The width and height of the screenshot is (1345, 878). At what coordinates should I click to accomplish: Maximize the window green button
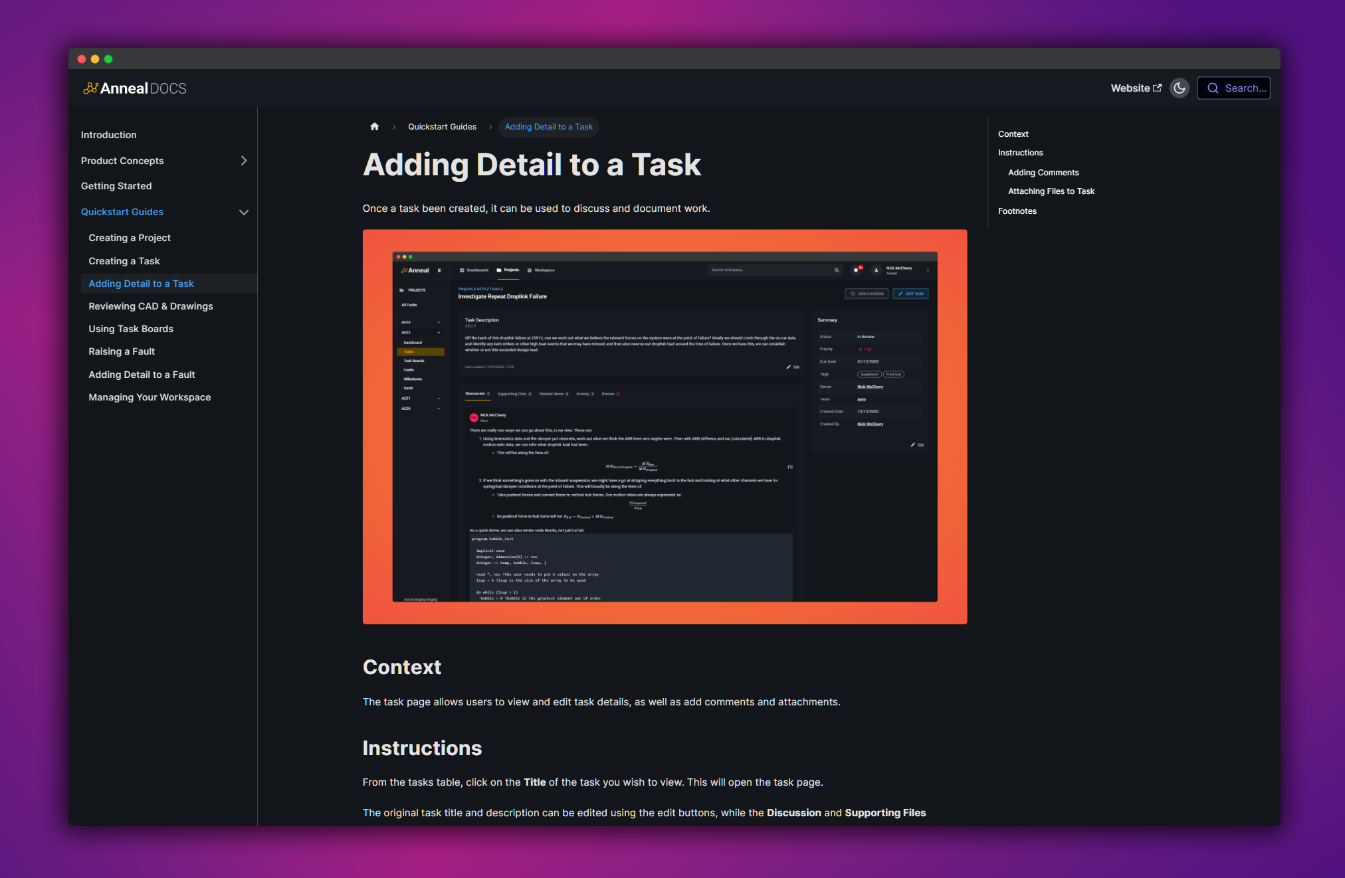[108, 59]
